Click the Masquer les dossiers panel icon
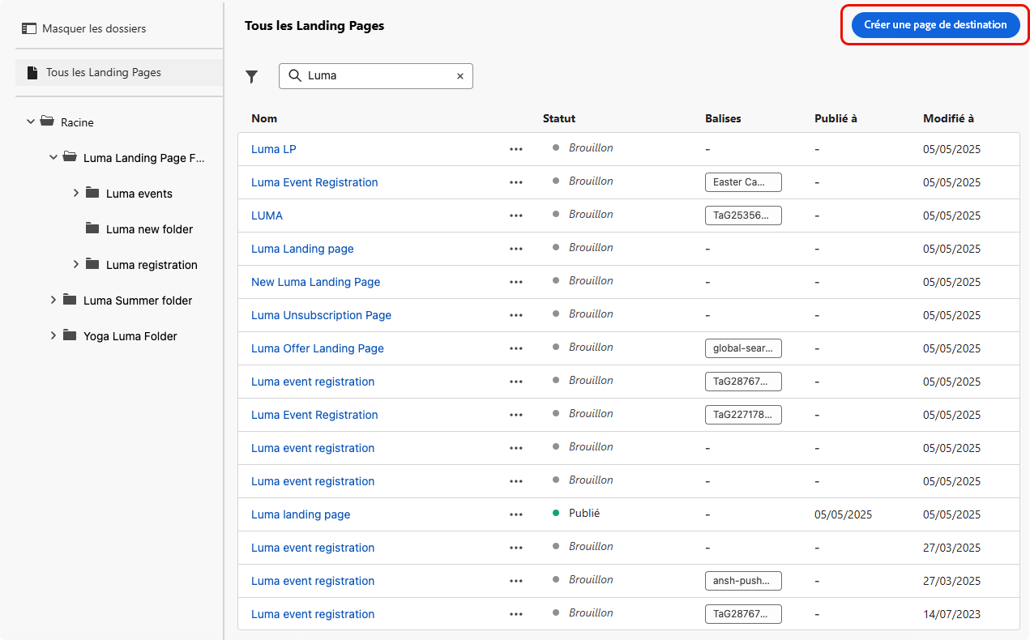Image resolution: width=1030 pixels, height=640 pixels. pyautogui.click(x=29, y=28)
